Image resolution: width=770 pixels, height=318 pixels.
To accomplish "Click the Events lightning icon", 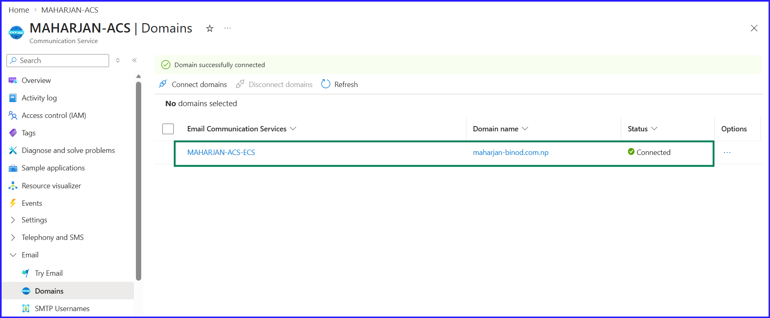I will pyautogui.click(x=13, y=203).
